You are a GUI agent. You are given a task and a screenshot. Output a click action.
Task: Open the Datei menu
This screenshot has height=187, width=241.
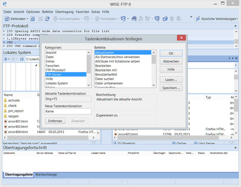tap(7, 12)
